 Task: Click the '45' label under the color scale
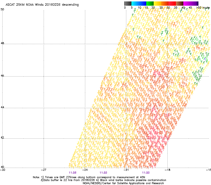(190, 8)
